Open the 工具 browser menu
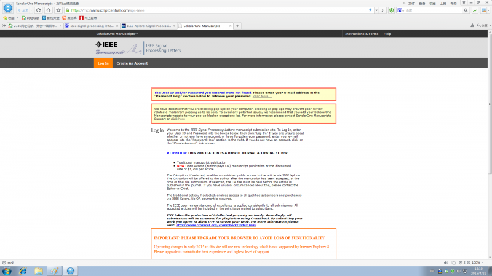492x276 pixels. click(x=443, y=4)
